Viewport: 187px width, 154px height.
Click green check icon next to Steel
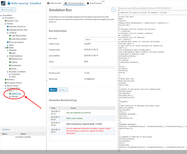(10, 53)
